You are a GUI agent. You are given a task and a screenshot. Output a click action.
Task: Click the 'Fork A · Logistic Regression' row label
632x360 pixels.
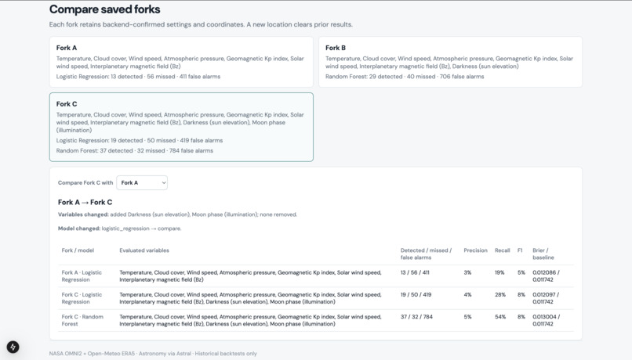click(82, 276)
